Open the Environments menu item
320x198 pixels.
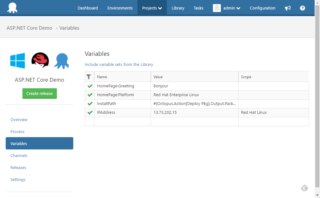click(x=120, y=8)
